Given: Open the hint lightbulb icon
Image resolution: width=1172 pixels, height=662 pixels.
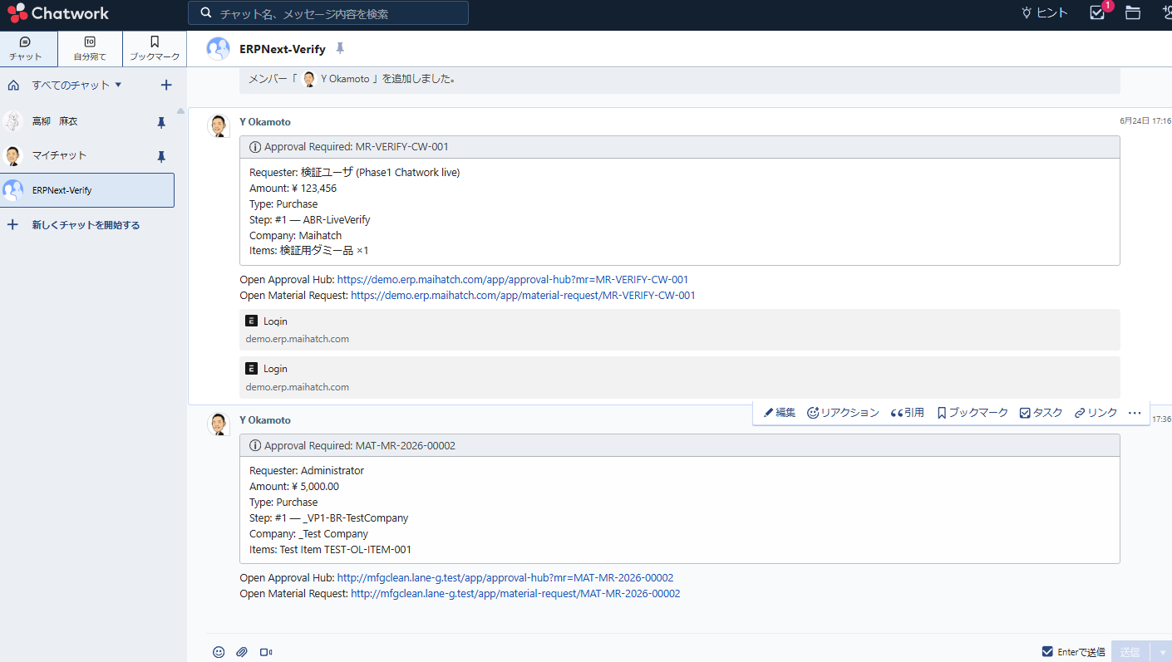Looking at the screenshot, I should (1027, 12).
